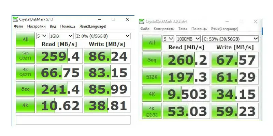Image resolution: width=273 pixels, height=136 pixels.
Task: Click the 66.75 read result
Action: click(59, 72)
